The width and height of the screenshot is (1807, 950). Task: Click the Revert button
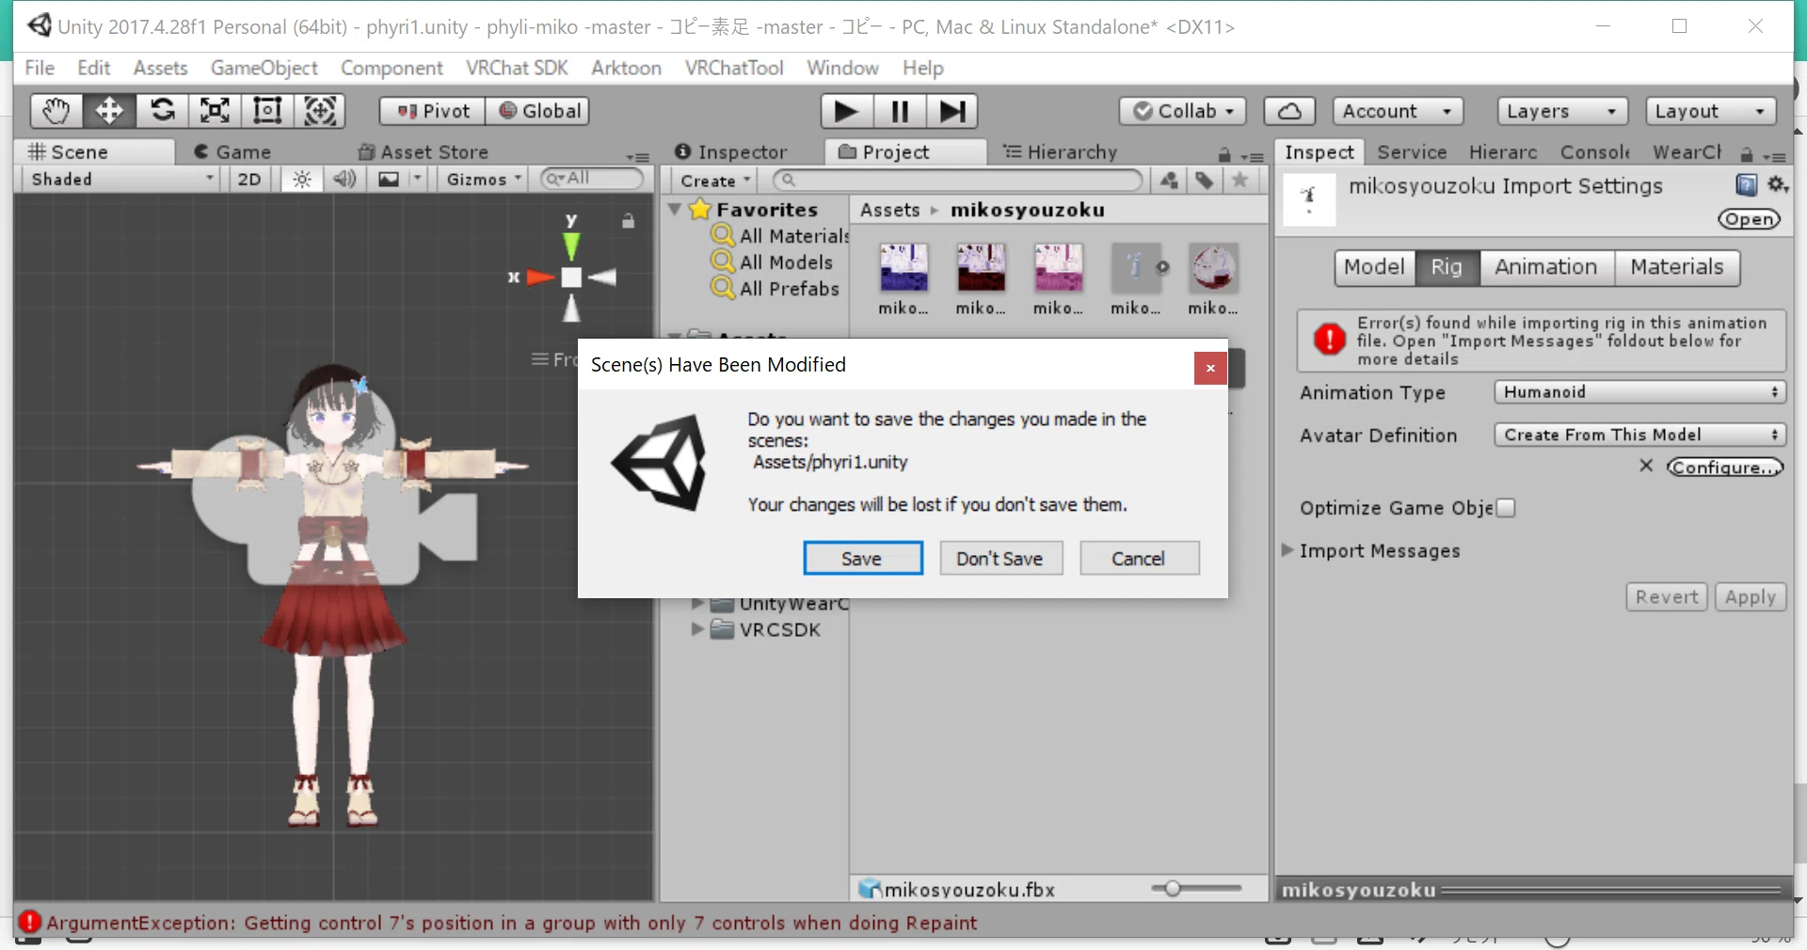1667,597
